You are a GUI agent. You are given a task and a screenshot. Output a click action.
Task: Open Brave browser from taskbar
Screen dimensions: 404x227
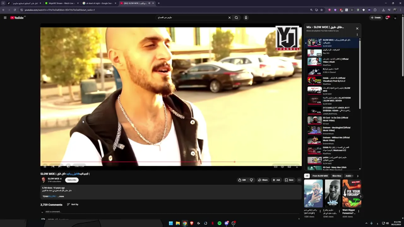(x=192, y=223)
